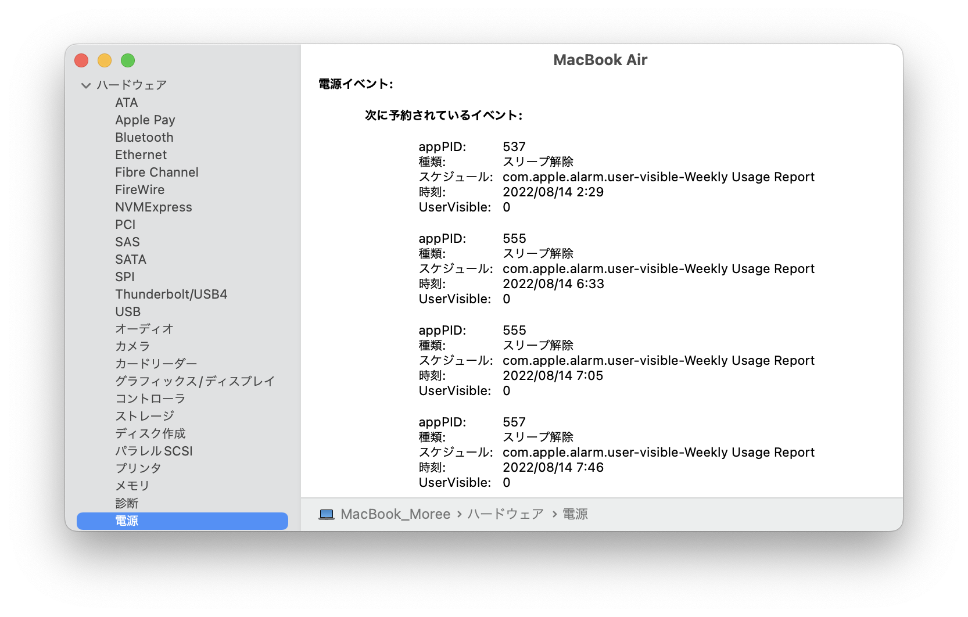Select パラレル SCSI item

pyautogui.click(x=153, y=451)
